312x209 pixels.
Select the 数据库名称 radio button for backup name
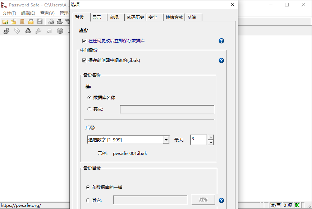pyautogui.click(x=89, y=97)
